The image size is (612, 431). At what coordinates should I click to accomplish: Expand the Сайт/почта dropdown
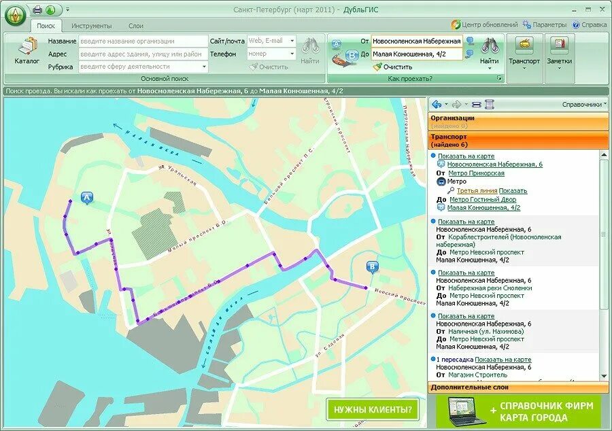[x=292, y=41]
